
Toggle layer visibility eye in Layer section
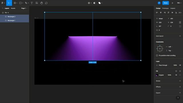tap(180, 65)
